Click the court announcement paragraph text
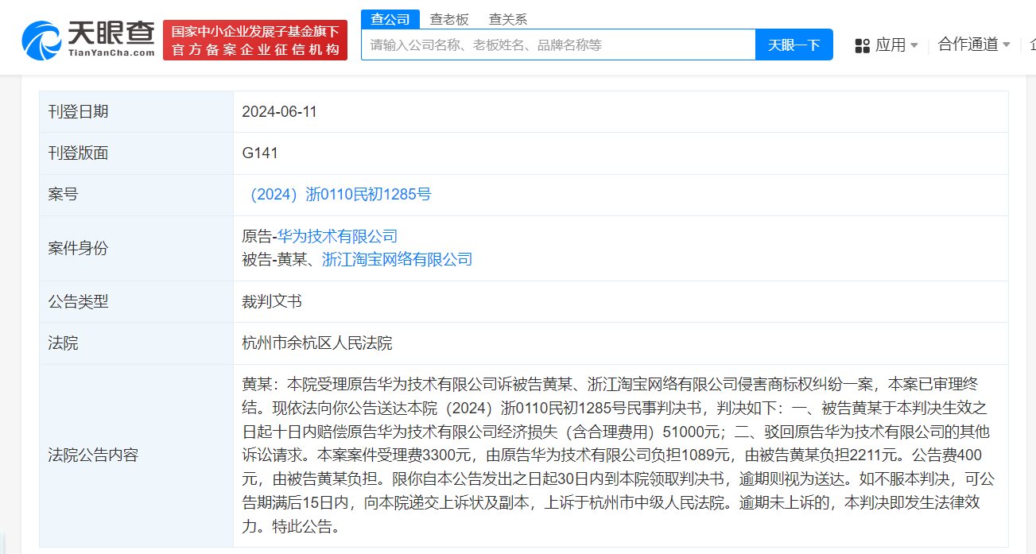1036x554 pixels. click(x=619, y=455)
